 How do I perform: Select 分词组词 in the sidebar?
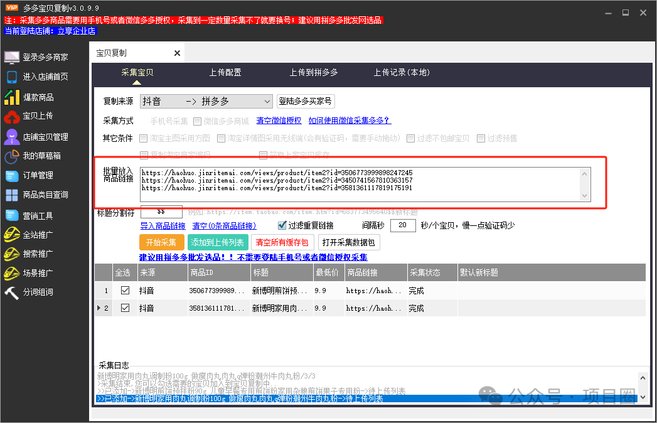tap(44, 292)
